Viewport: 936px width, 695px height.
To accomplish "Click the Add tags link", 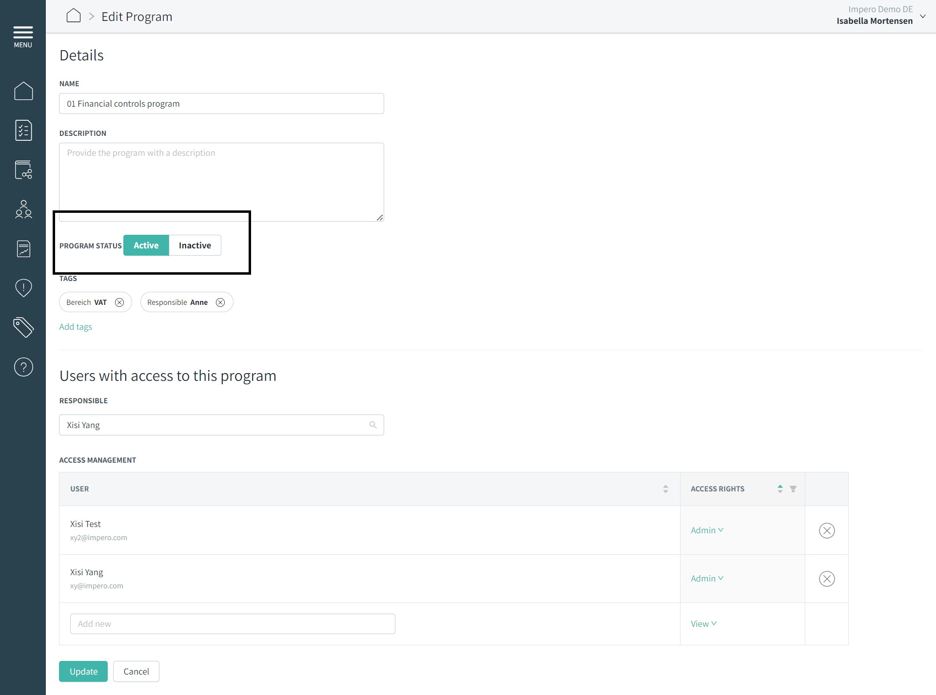I will click(x=76, y=327).
